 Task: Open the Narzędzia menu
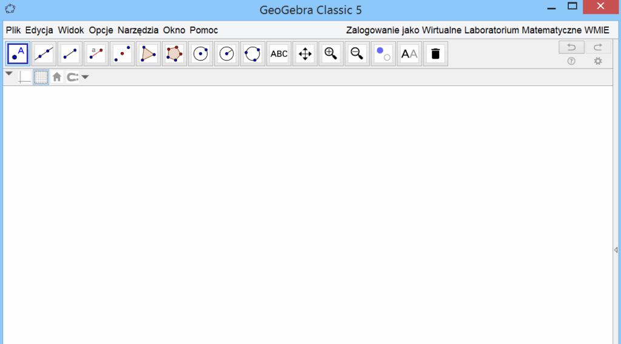pyautogui.click(x=138, y=30)
